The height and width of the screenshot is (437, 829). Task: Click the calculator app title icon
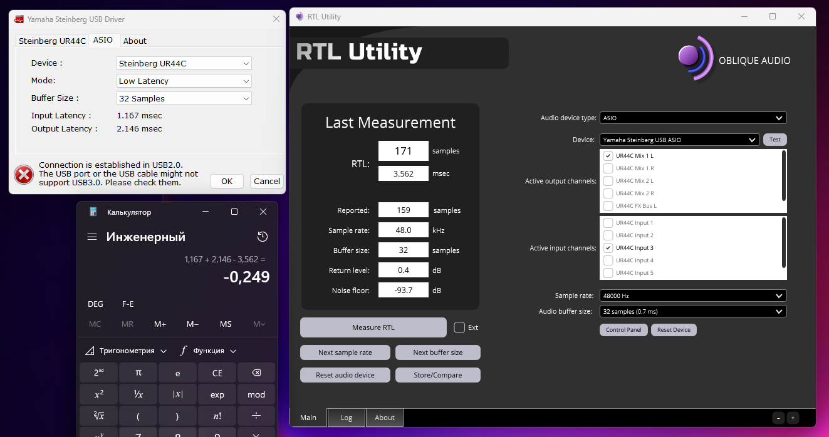click(x=93, y=212)
